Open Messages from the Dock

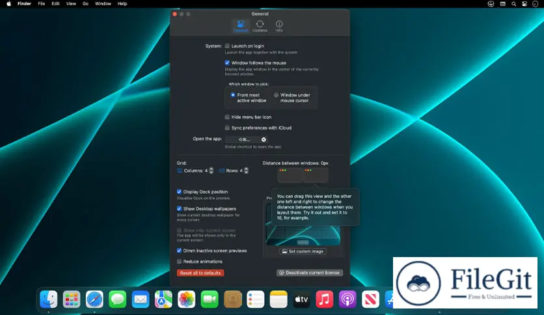[118, 299]
